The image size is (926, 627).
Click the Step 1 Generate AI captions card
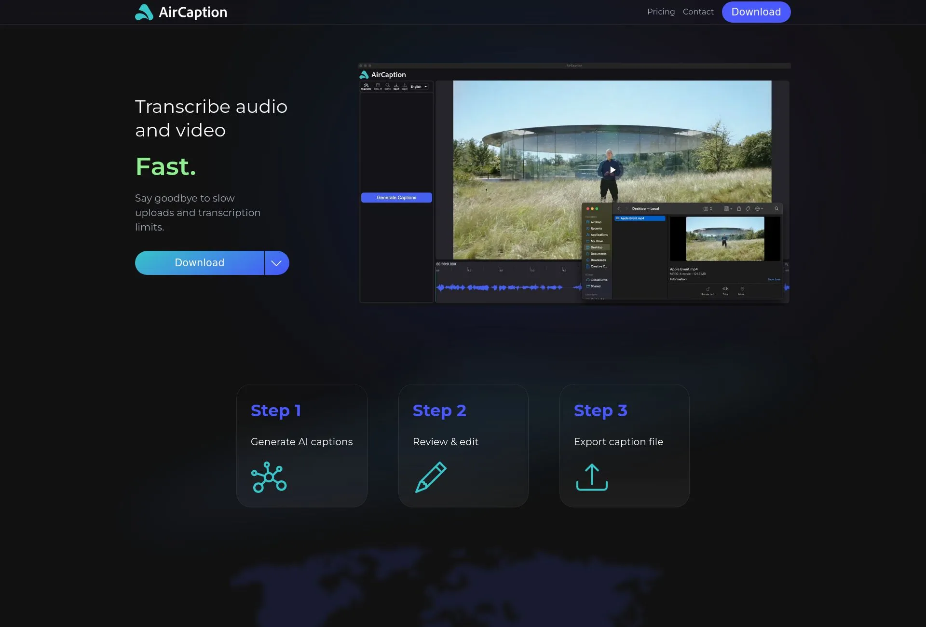pos(302,446)
